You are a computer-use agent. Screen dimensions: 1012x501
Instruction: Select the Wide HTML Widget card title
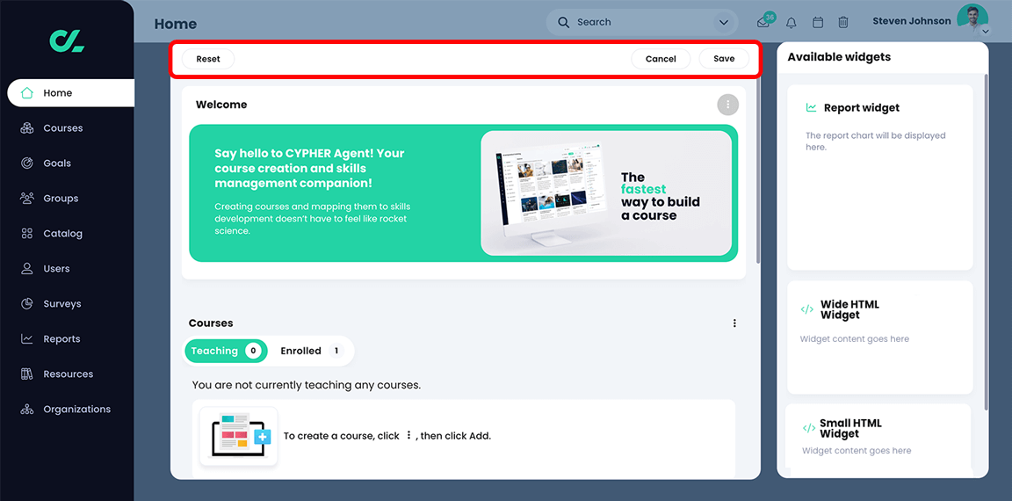coord(849,310)
